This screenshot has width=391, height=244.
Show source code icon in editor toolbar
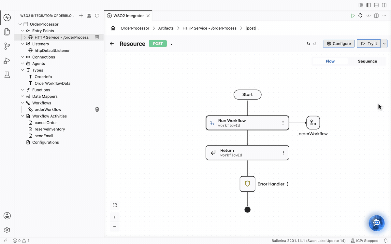tap(369, 16)
